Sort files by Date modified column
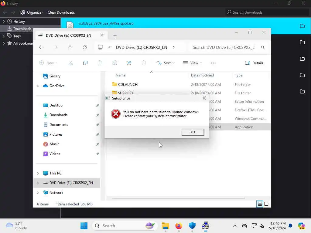Screen dimensions: 311x233 tap(202, 75)
